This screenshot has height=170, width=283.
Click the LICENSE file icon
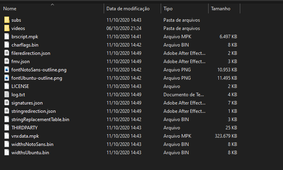[7, 86]
